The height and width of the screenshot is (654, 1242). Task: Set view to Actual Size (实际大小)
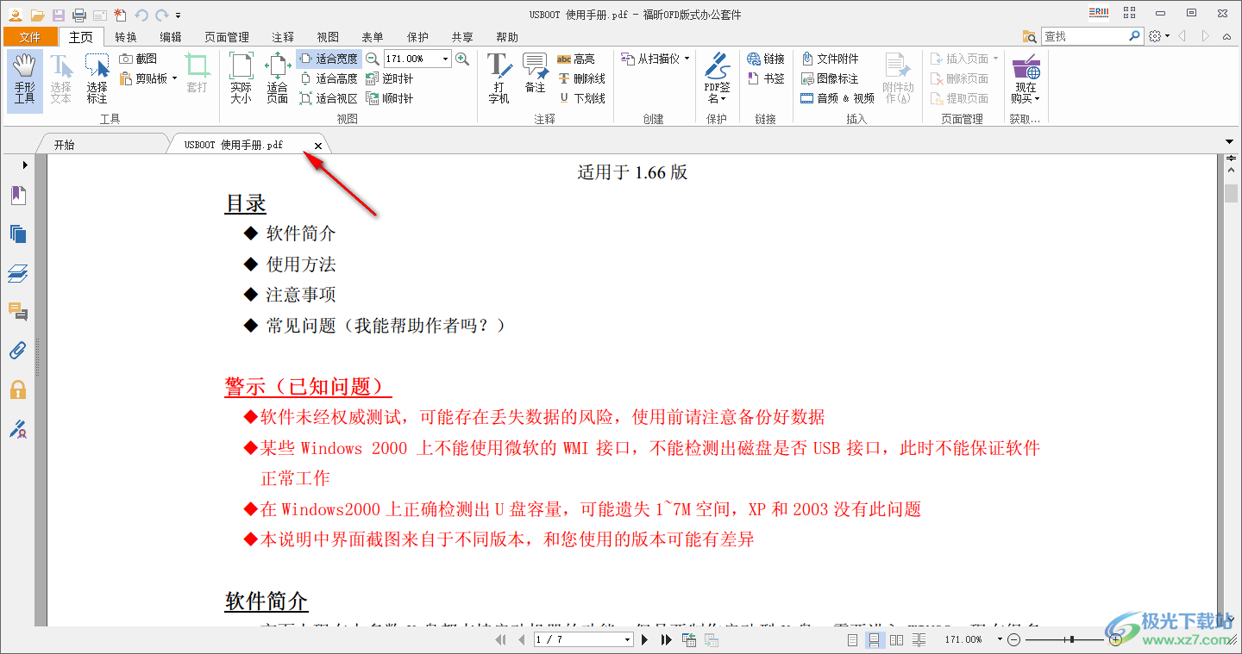(x=241, y=80)
